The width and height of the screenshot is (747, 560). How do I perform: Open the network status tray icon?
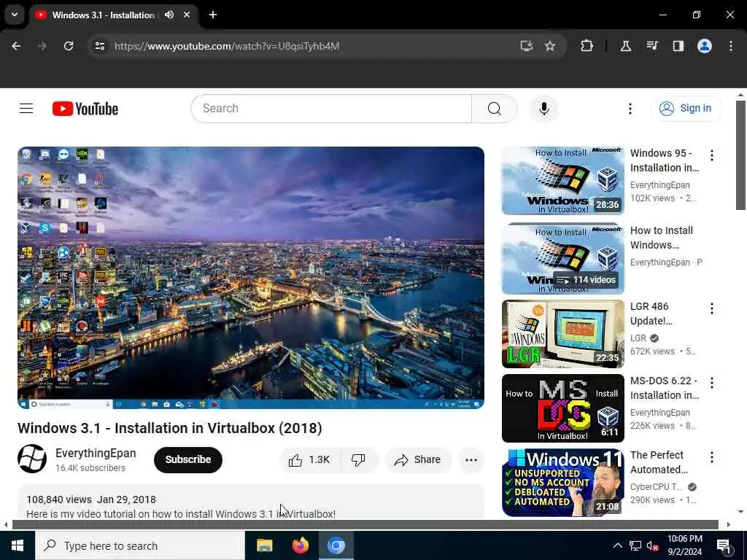coord(635,545)
